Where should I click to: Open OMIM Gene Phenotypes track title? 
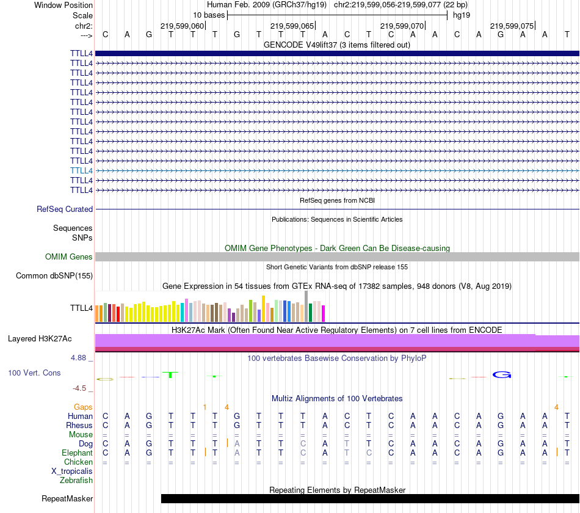point(337,249)
